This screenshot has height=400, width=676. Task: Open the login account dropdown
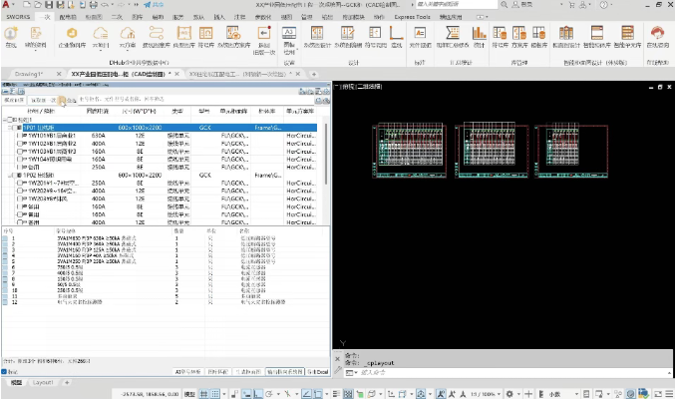pyautogui.click(x=561, y=5)
